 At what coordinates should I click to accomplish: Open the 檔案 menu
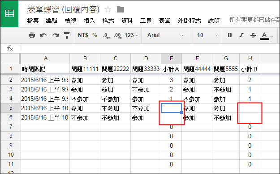pyautogui.click(x=33, y=21)
